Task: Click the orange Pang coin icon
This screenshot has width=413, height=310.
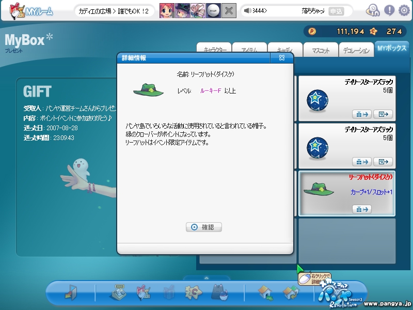Action: coord(312,32)
